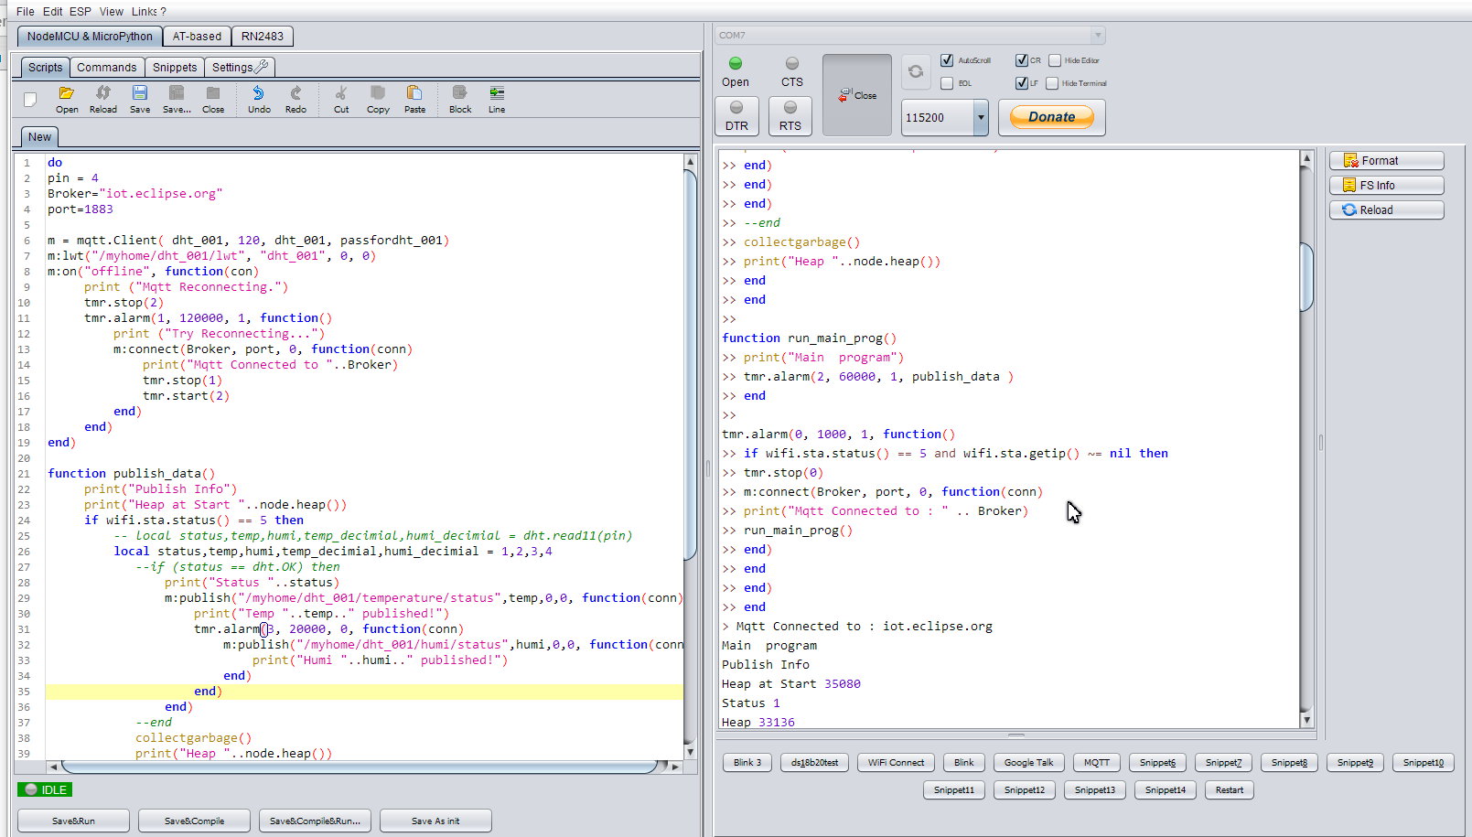Uncheck the LF checkbox

1022,83
